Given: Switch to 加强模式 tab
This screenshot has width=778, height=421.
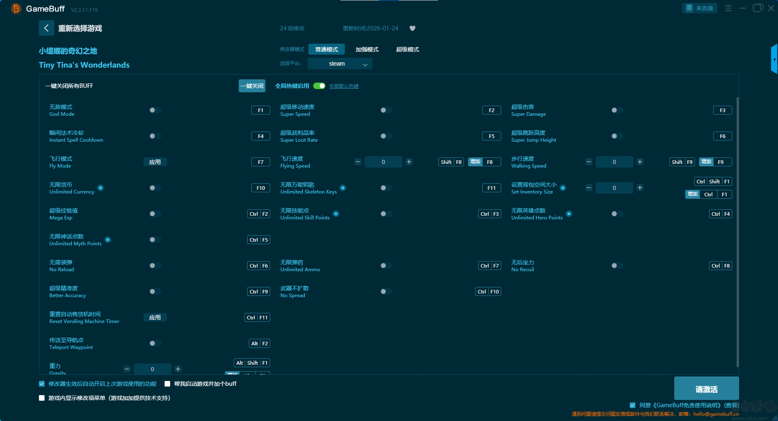Looking at the screenshot, I should click(x=367, y=49).
